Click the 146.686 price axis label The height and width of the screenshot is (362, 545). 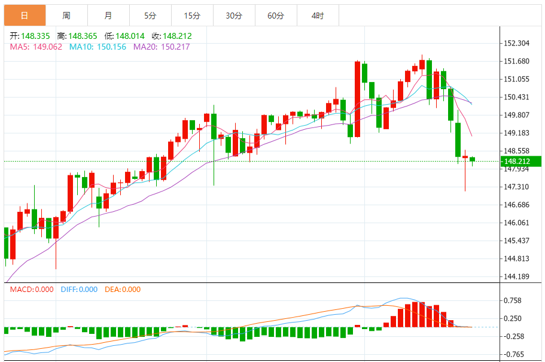[x=516, y=205]
